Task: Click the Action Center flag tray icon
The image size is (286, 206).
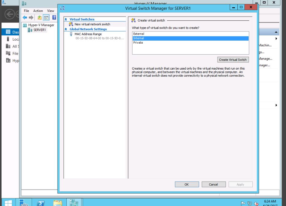Action: (243, 203)
